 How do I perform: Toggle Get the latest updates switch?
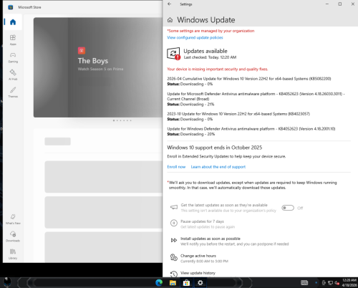288,208
